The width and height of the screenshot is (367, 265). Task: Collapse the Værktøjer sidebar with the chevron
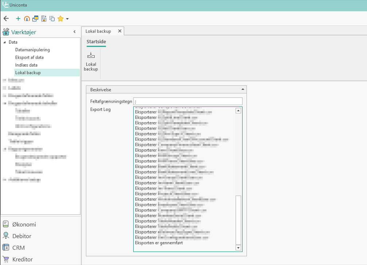point(75,32)
